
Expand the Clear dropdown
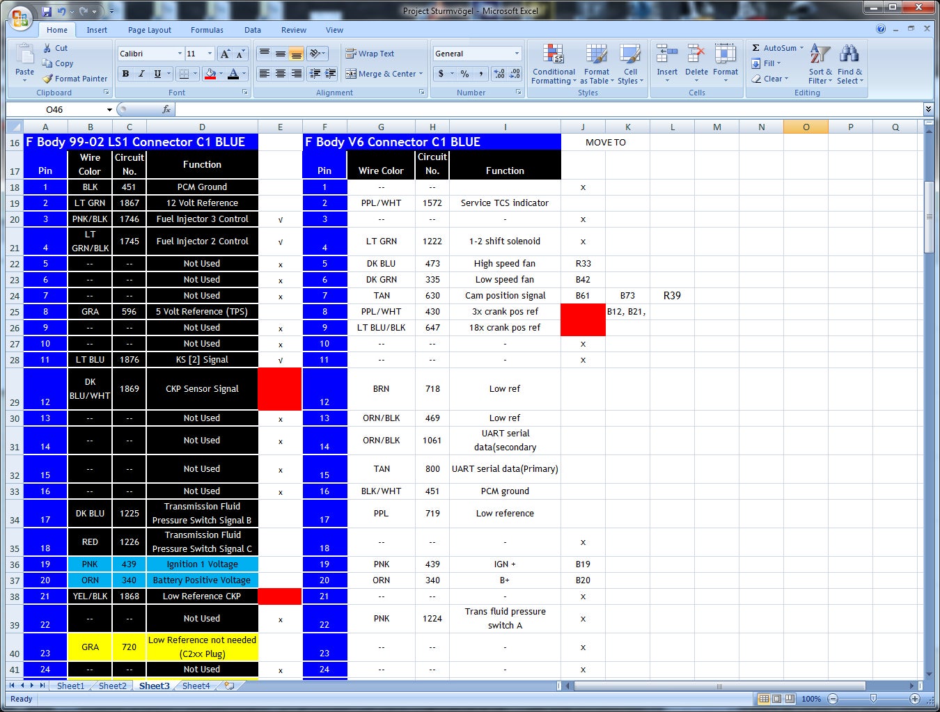click(x=786, y=79)
